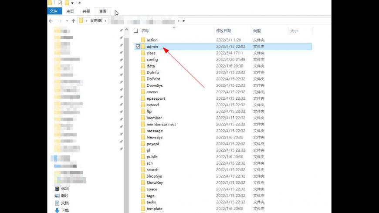Sort by the 类型 column header
The height and width of the screenshot is (213, 379).
tap(257, 31)
